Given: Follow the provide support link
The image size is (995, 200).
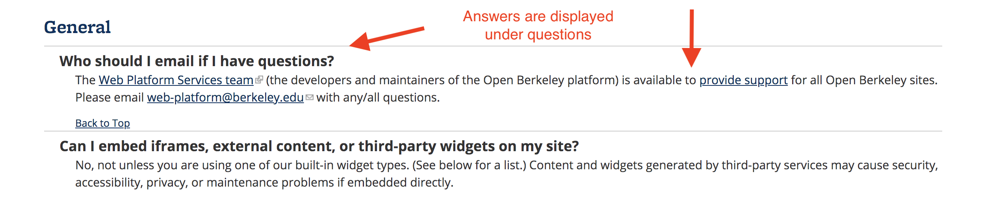Looking at the screenshot, I should coord(743,80).
